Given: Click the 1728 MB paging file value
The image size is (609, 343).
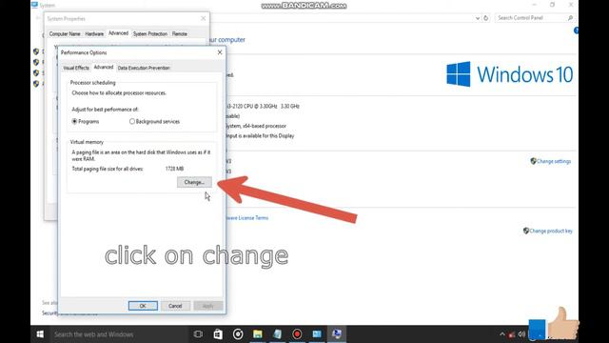Looking at the screenshot, I should tap(174, 169).
